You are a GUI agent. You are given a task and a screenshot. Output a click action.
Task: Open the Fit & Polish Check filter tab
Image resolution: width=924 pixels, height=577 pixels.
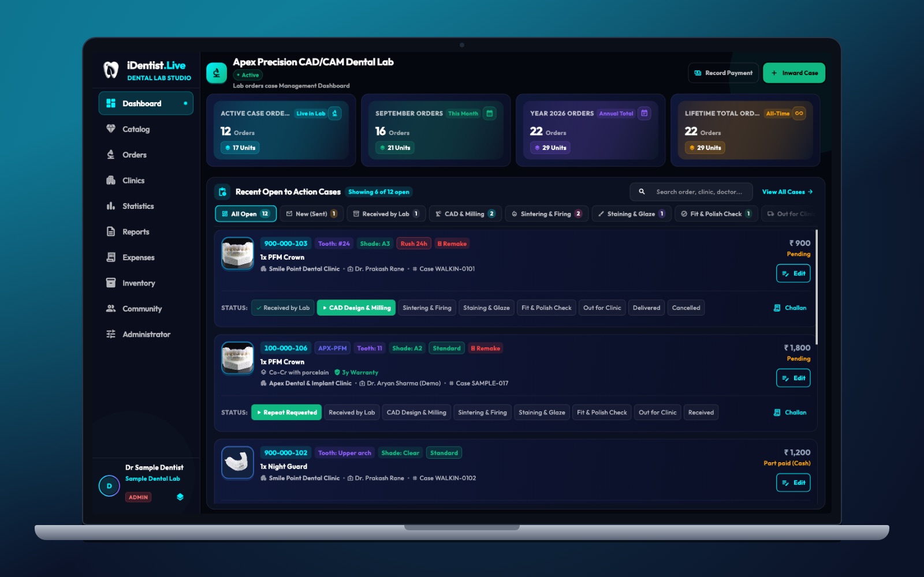pos(716,214)
